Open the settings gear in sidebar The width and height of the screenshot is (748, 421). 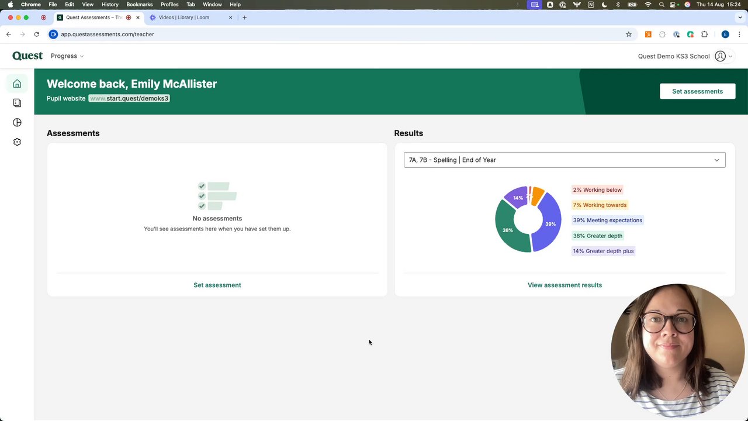[x=17, y=142]
